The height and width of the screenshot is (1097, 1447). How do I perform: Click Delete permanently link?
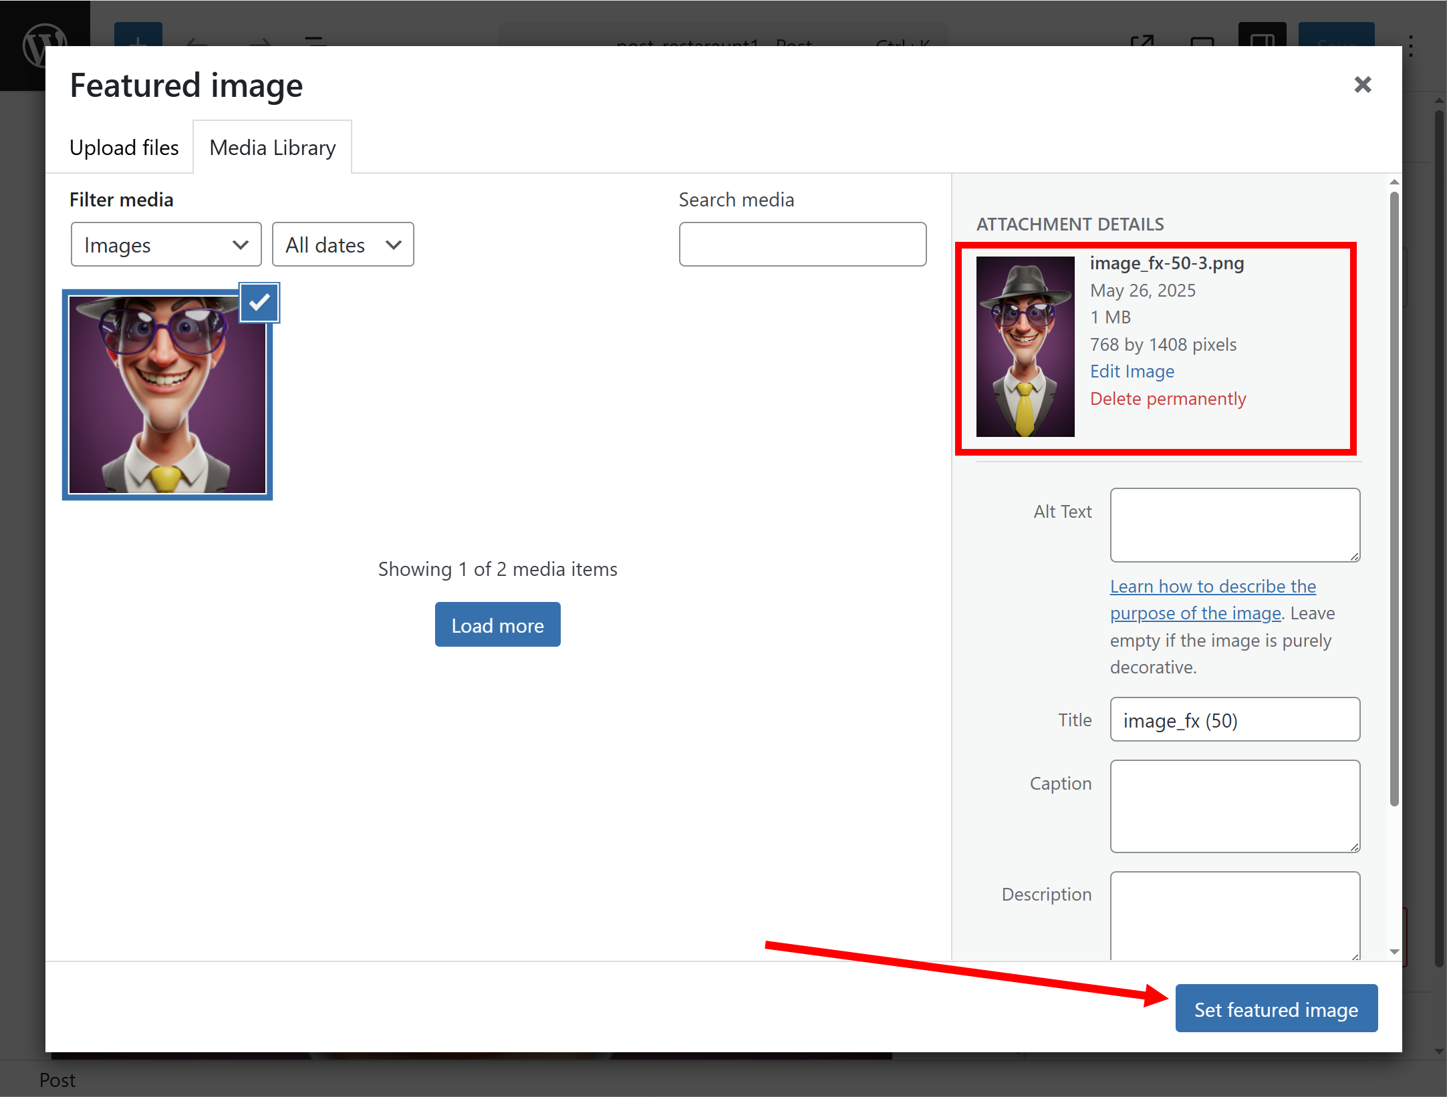(x=1168, y=399)
